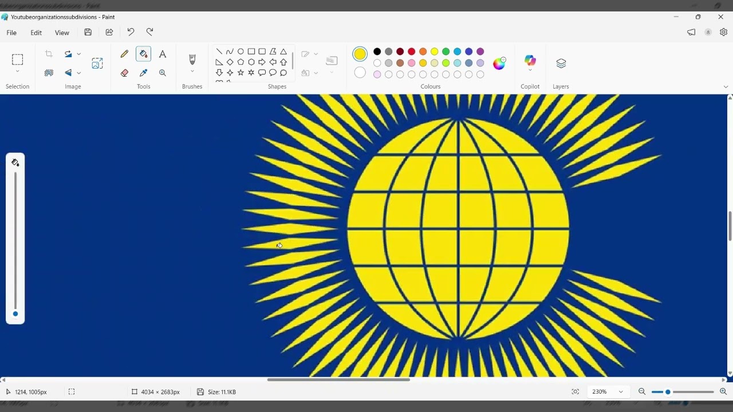Click the Share icon
Screen dimensions: 733x412
coord(109,33)
